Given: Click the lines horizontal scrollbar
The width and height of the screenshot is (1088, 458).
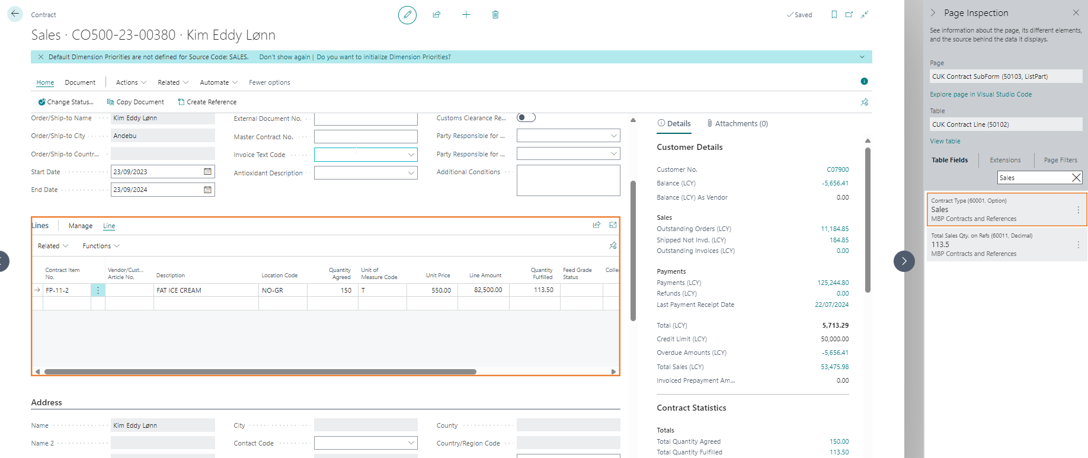Looking at the screenshot, I should [260, 372].
